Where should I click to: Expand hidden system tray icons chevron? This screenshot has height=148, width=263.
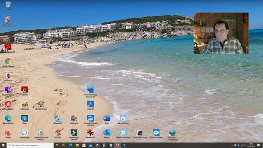[x=232, y=145]
